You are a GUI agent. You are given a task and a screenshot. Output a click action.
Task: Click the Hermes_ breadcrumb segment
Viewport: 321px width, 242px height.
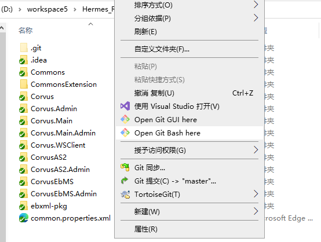click(99, 9)
